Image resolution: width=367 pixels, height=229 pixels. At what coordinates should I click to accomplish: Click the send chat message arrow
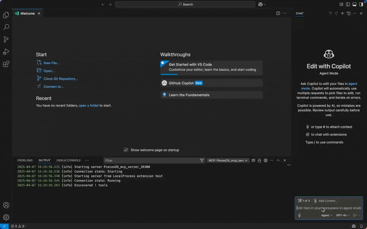point(355,215)
